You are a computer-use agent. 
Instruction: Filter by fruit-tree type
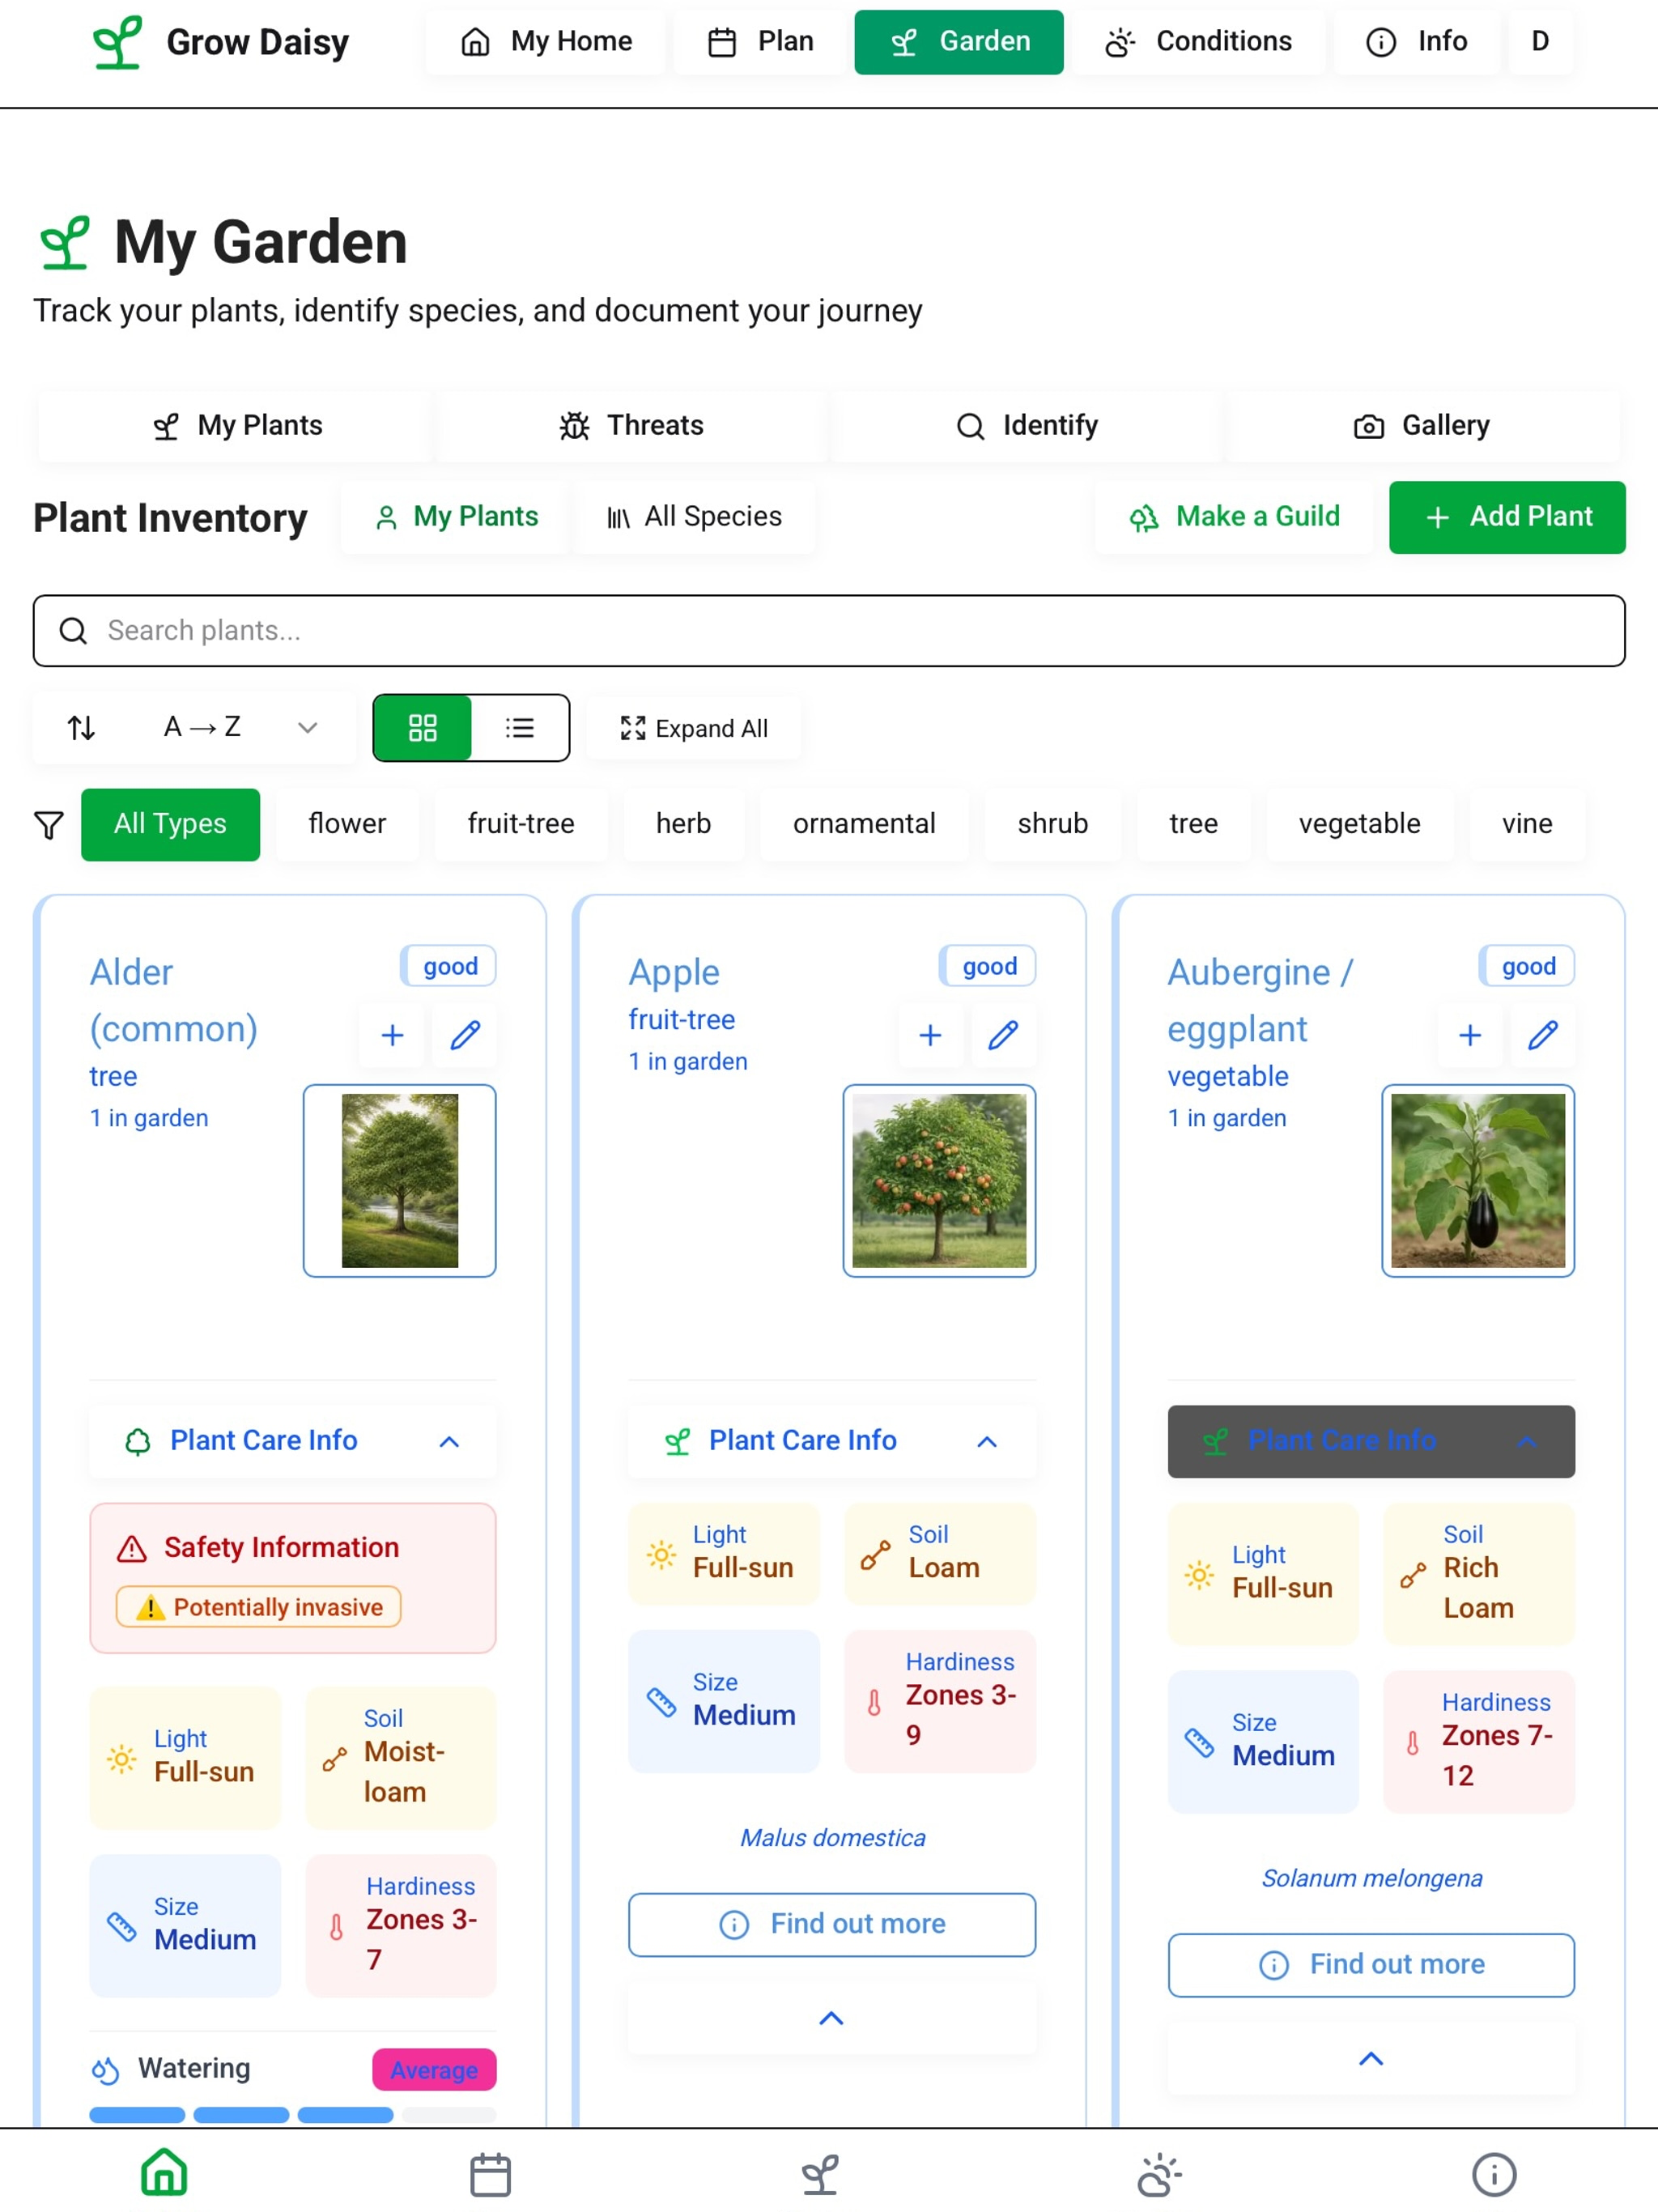521,825
